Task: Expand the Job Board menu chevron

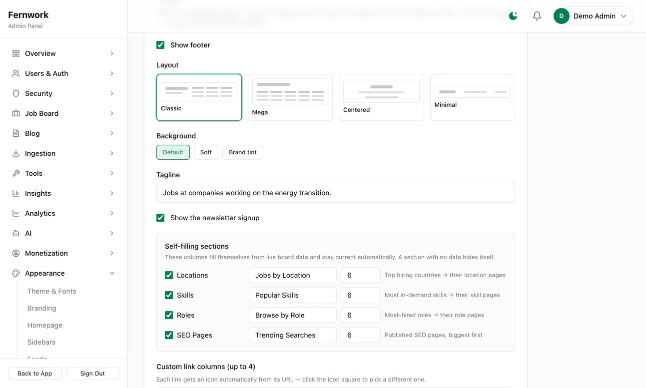Action: [x=112, y=113]
